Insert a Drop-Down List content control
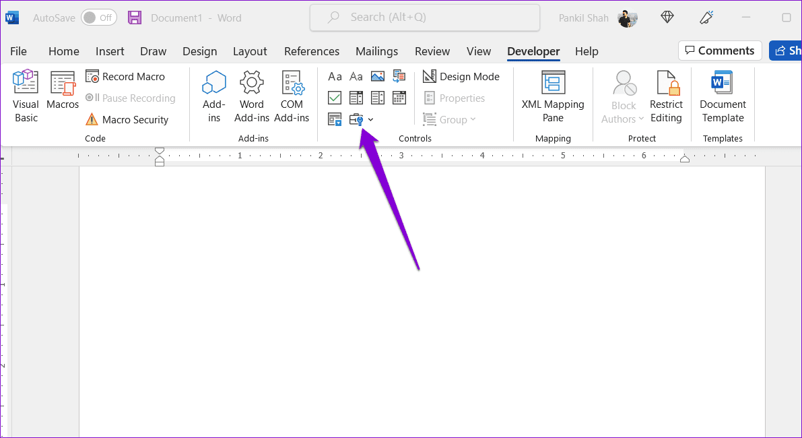This screenshot has width=802, height=438. pyautogui.click(x=378, y=98)
